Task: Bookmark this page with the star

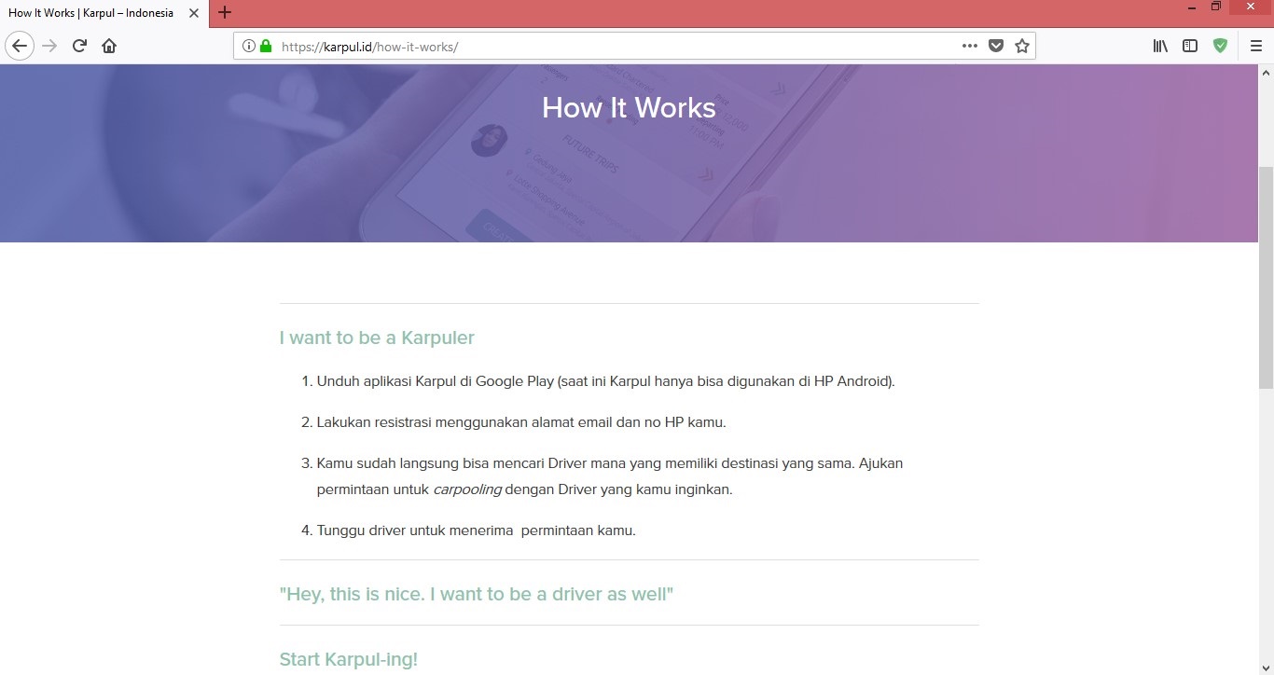Action: [x=1022, y=46]
